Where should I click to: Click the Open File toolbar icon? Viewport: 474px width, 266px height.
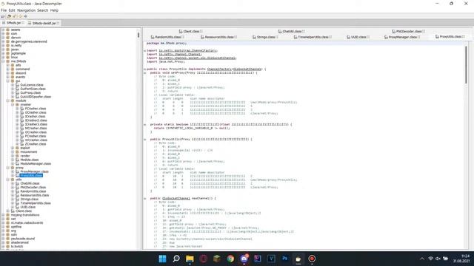[3, 16]
